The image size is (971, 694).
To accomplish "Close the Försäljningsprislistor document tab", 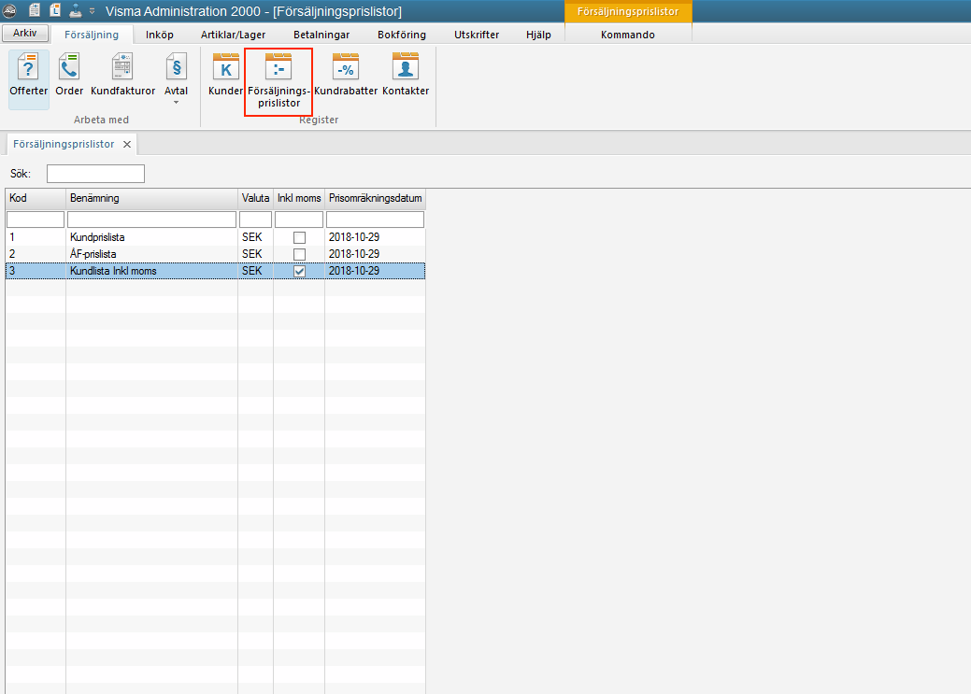I will pos(127,144).
